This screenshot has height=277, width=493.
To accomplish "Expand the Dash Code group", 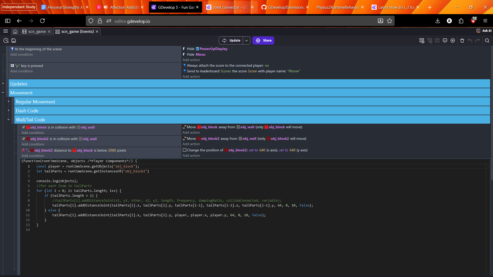I will [x=8, y=111].
